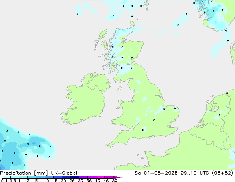
Task: Click the '0.1' label under the legend
Action: tap(4, 181)
